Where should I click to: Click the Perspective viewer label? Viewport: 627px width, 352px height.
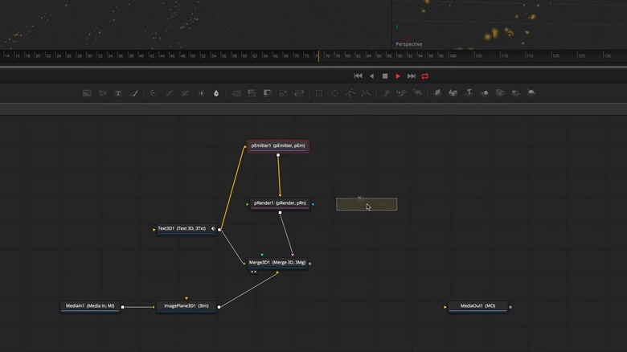[408, 44]
